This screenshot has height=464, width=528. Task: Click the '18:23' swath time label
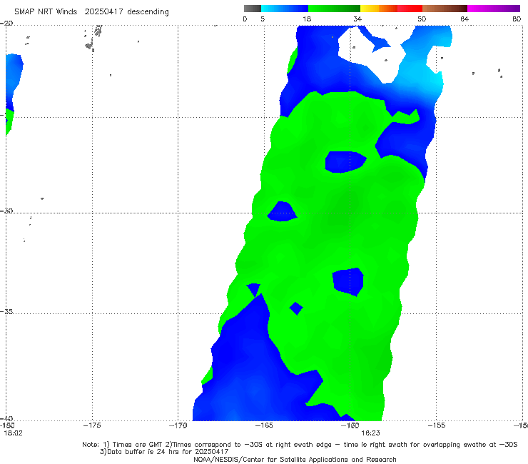370,433
